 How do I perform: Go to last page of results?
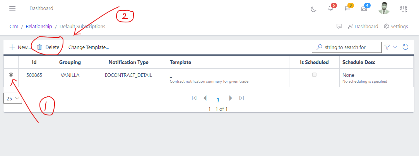(x=241, y=98)
